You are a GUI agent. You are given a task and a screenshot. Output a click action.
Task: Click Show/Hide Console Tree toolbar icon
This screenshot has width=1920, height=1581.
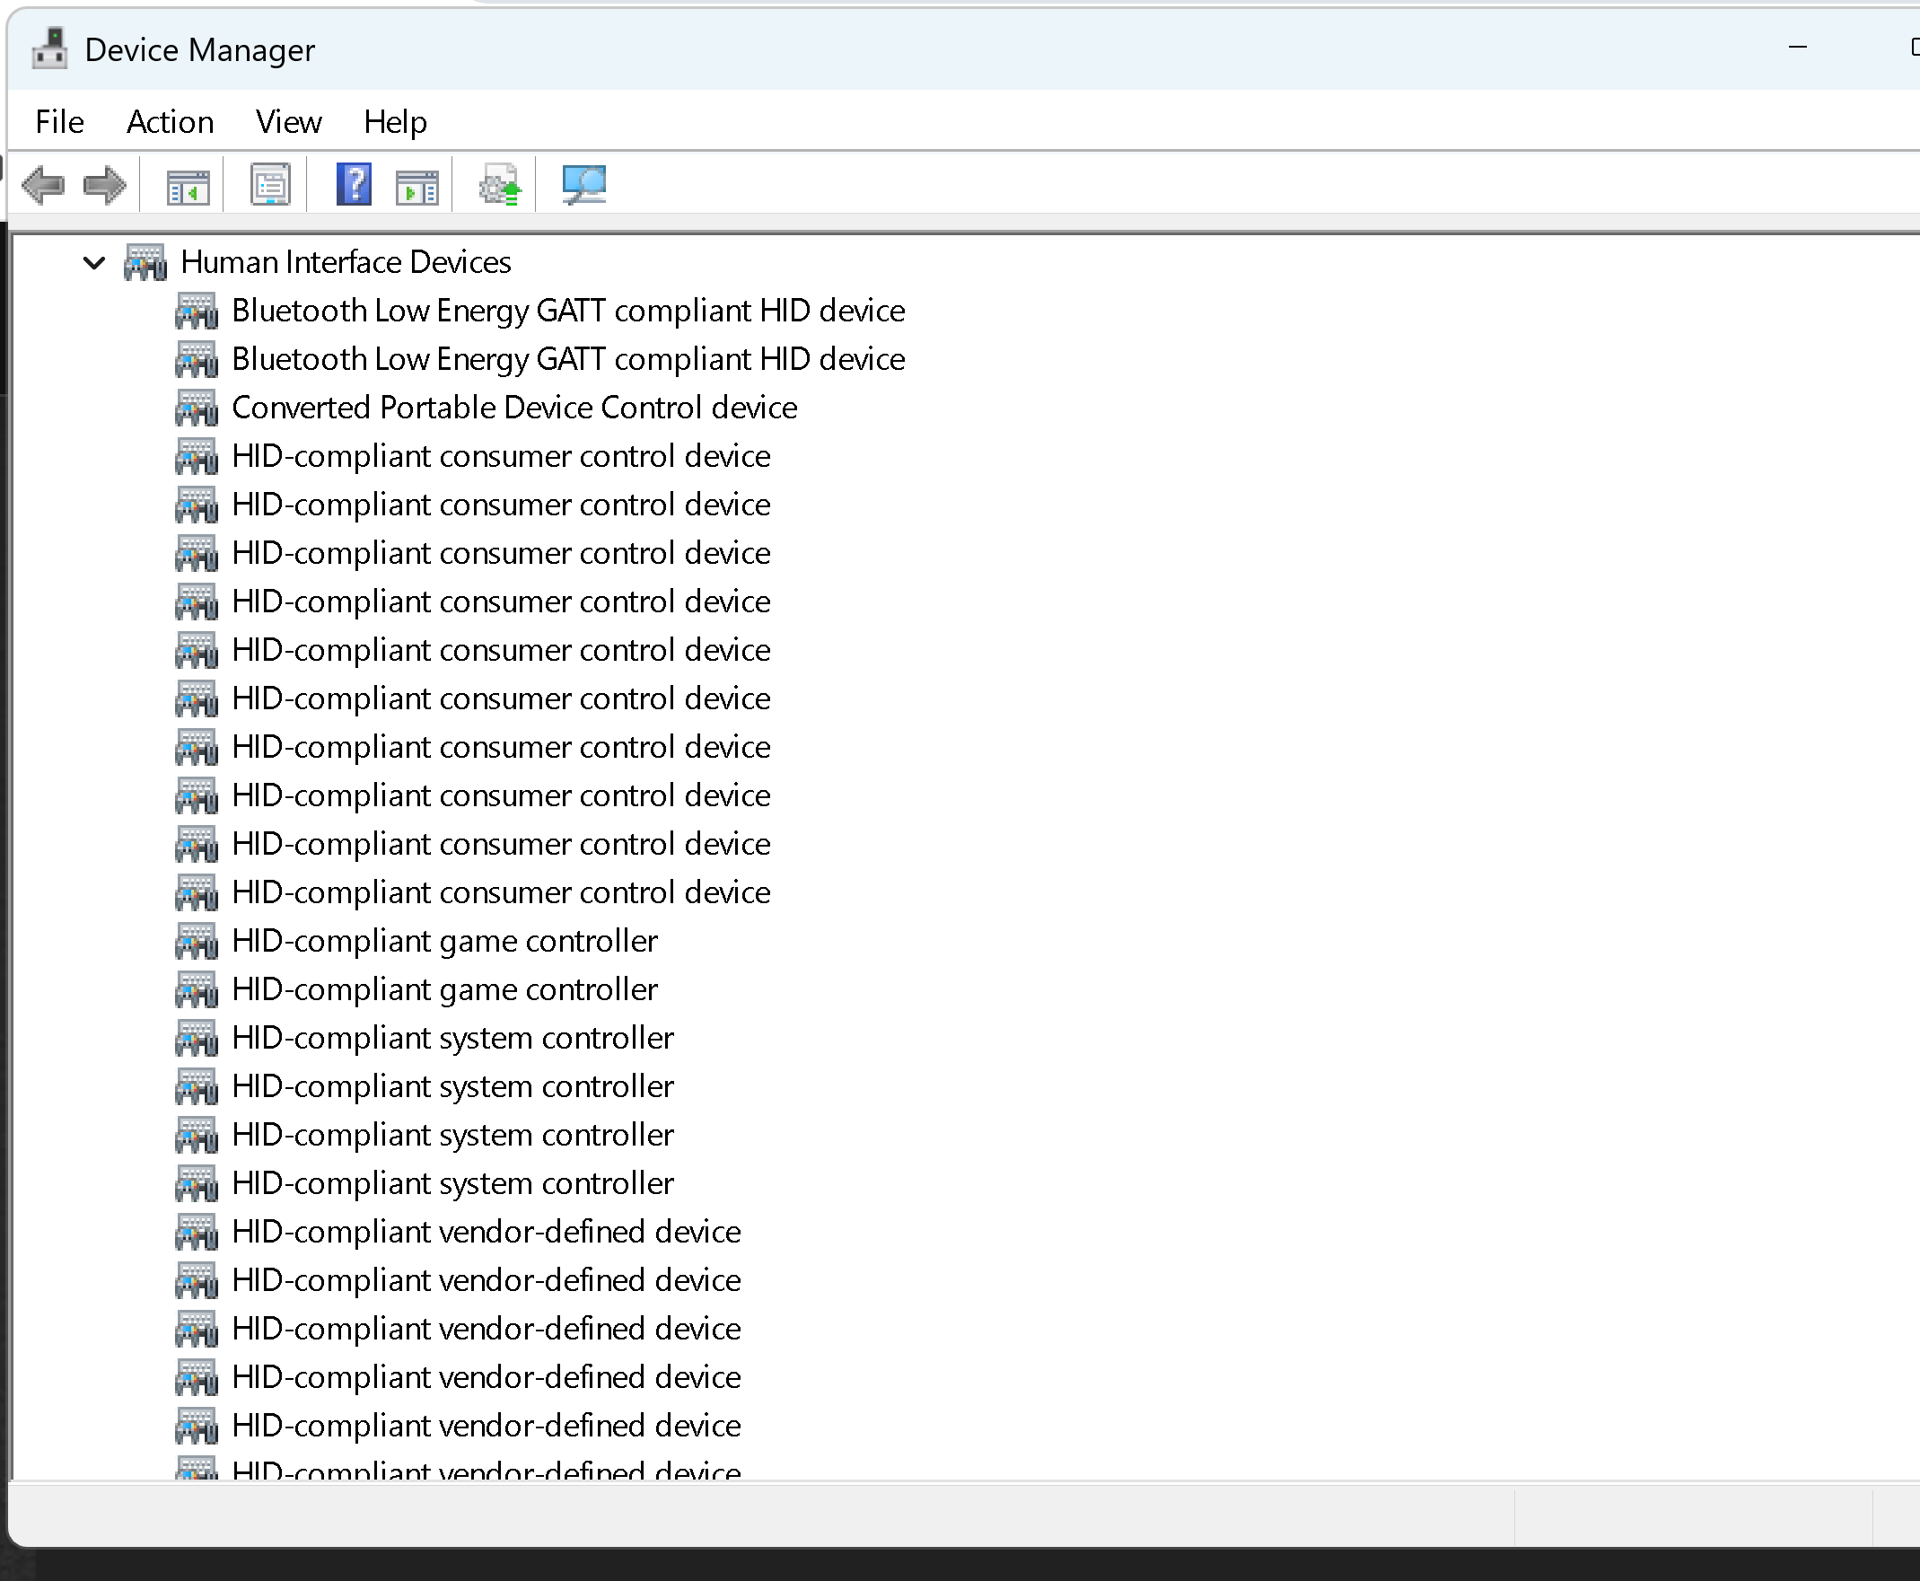(x=188, y=186)
